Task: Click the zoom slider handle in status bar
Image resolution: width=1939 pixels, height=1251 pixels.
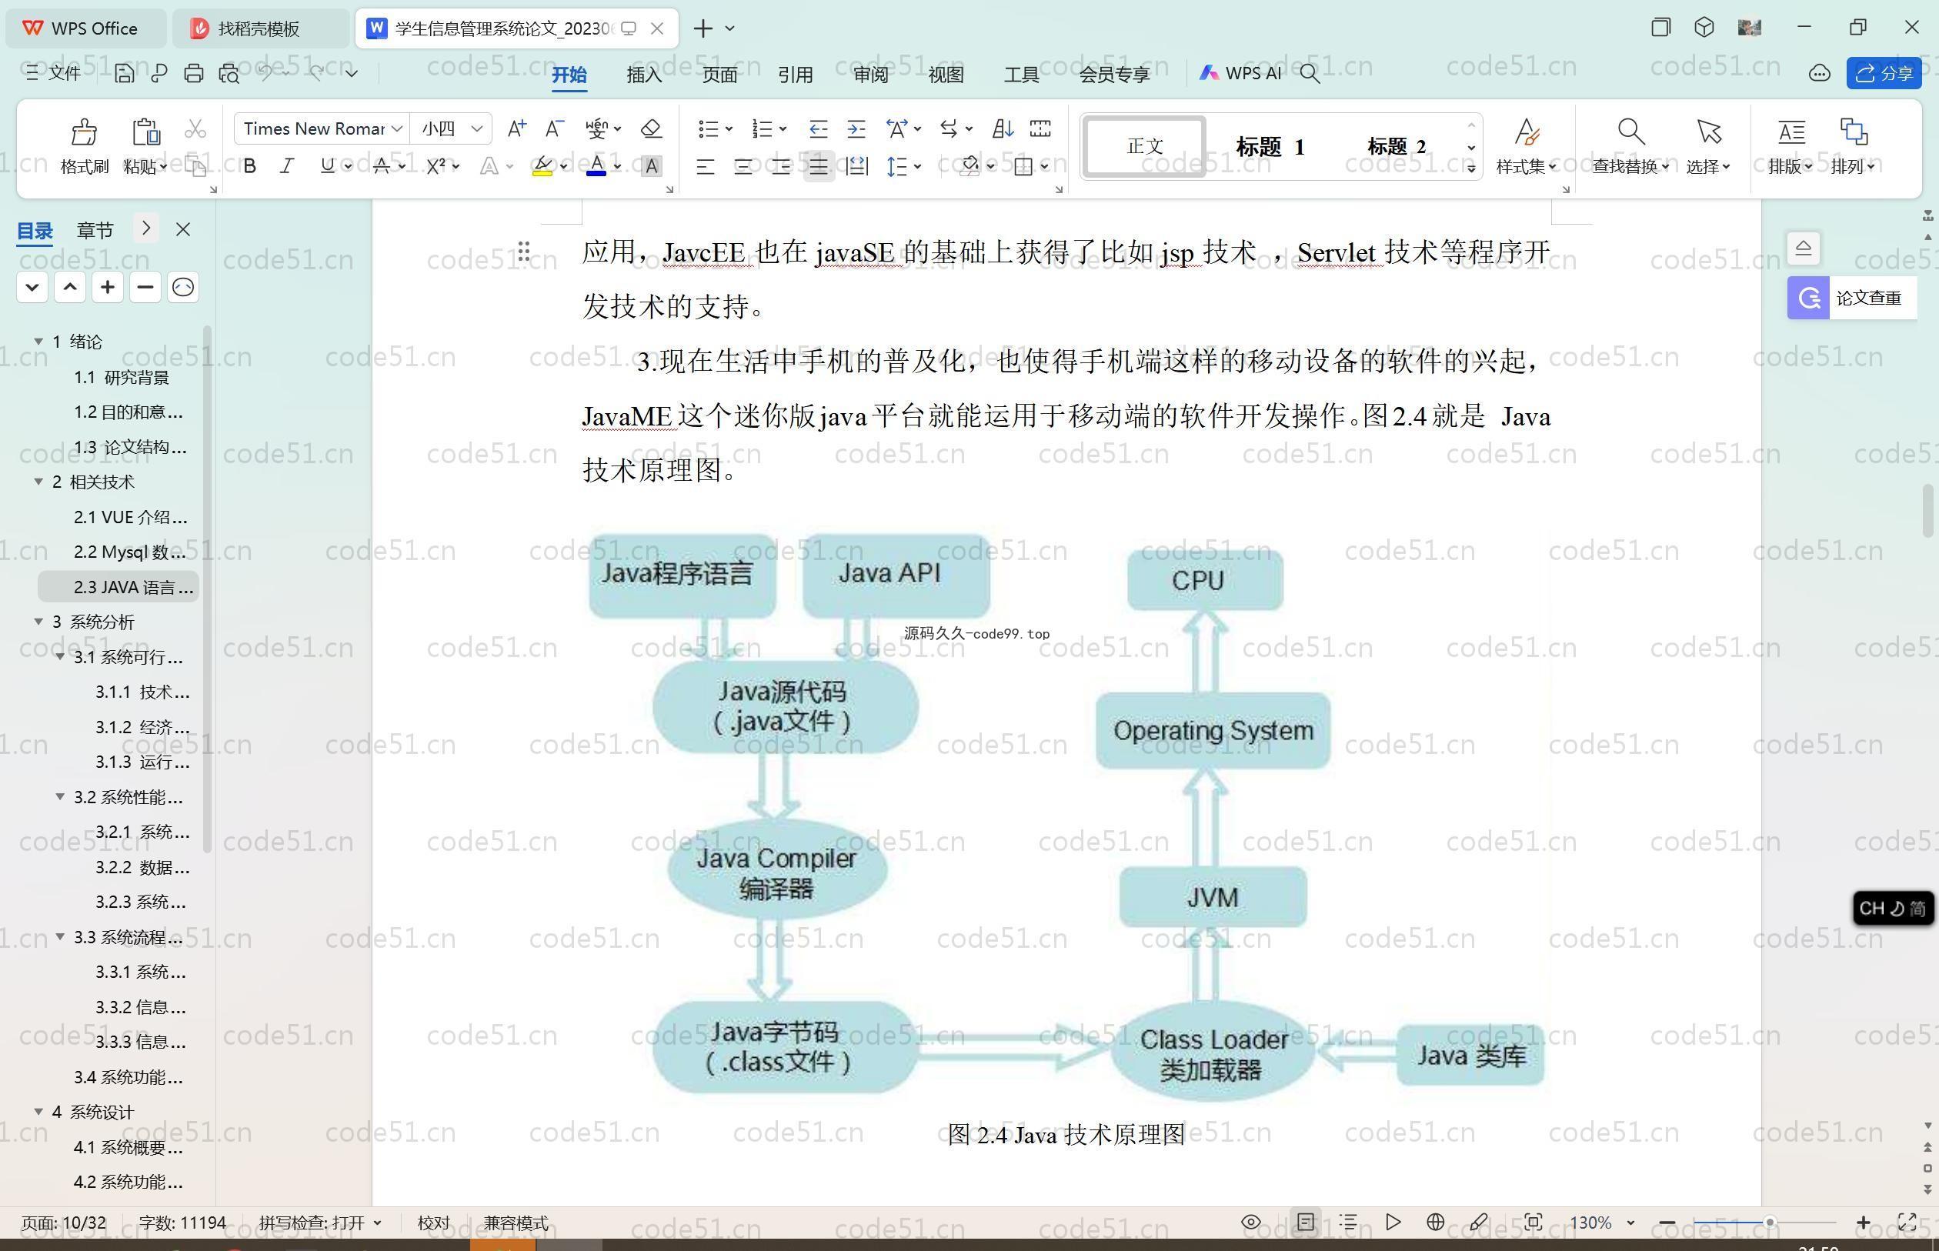Action: coord(1768,1222)
